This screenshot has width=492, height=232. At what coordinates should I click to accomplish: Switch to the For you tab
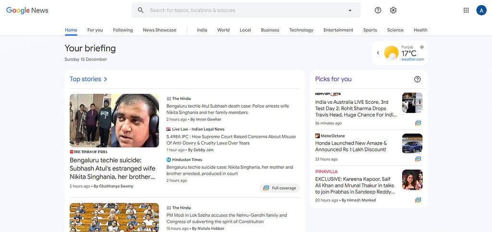coord(95,30)
